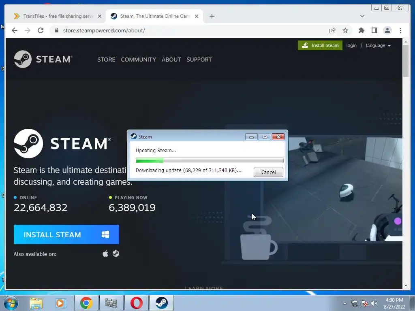The height and width of the screenshot is (311, 415).
Task: Click the Chrome back arrow
Action: point(15,30)
